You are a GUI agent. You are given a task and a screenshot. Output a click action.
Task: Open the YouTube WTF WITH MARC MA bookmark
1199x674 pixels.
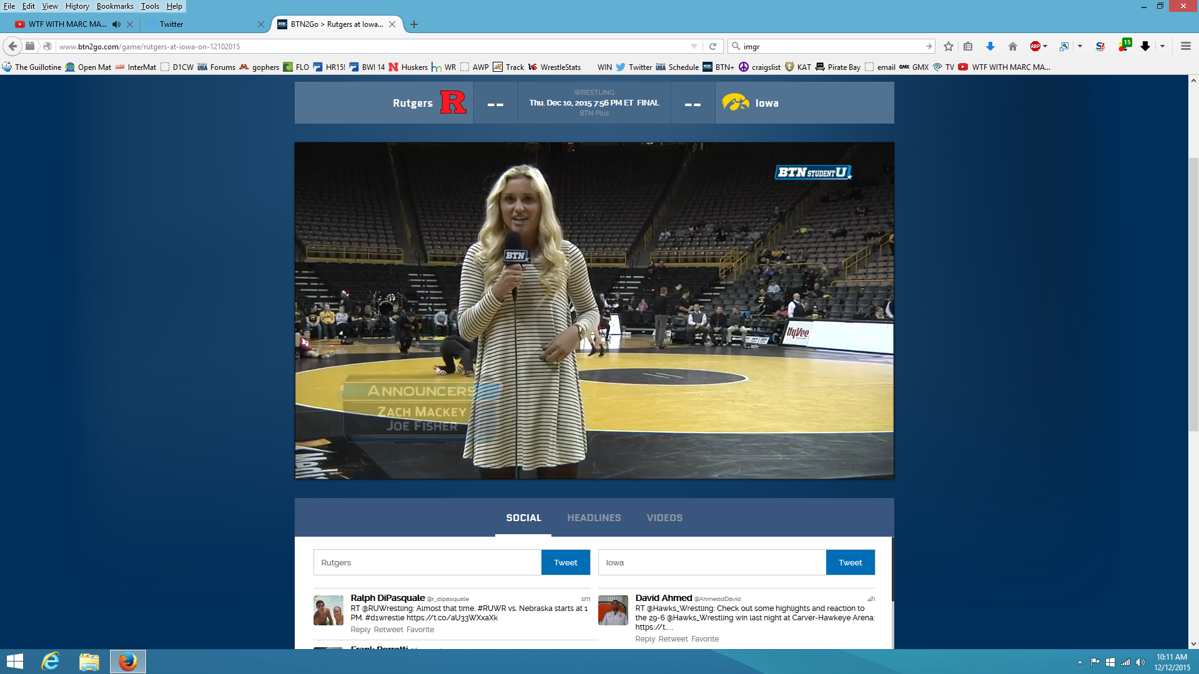[x=1004, y=67]
